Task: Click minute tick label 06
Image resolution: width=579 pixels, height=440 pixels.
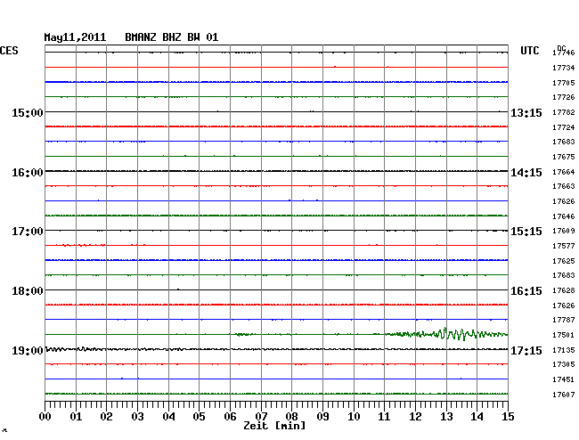Action: 230,417
